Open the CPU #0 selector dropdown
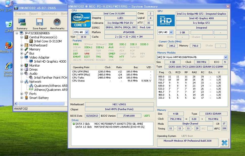The image size is (245, 156). pyautogui.click(x=86, y=32)
